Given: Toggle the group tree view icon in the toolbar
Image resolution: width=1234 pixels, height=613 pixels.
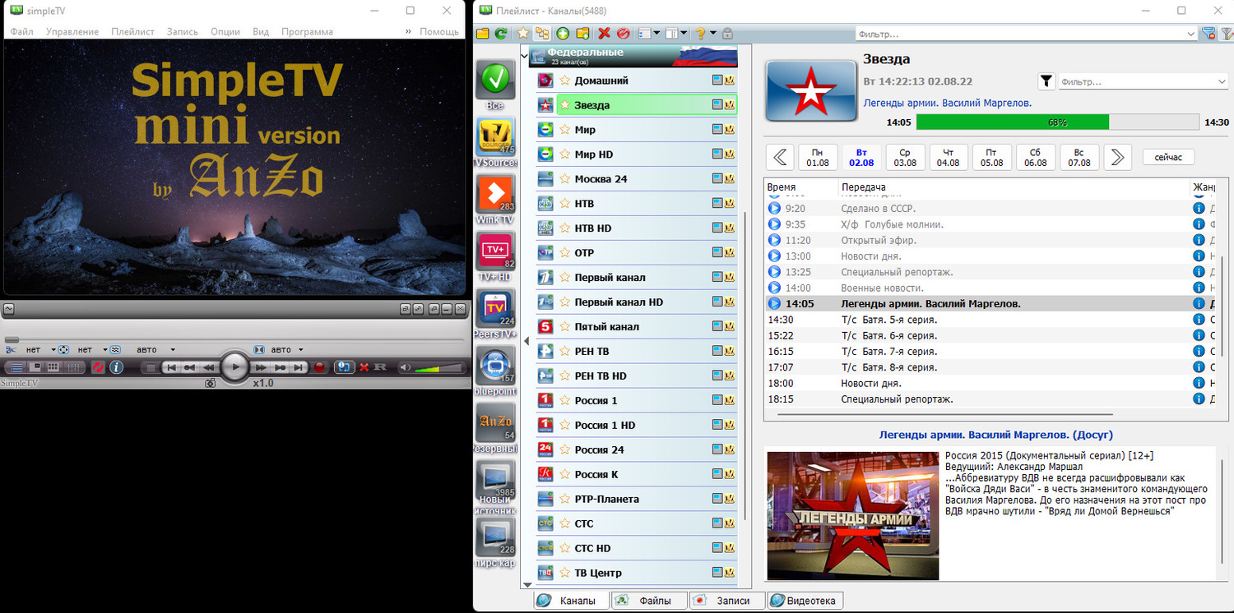Looking at the screenshot, I should (x=542, y=34).
